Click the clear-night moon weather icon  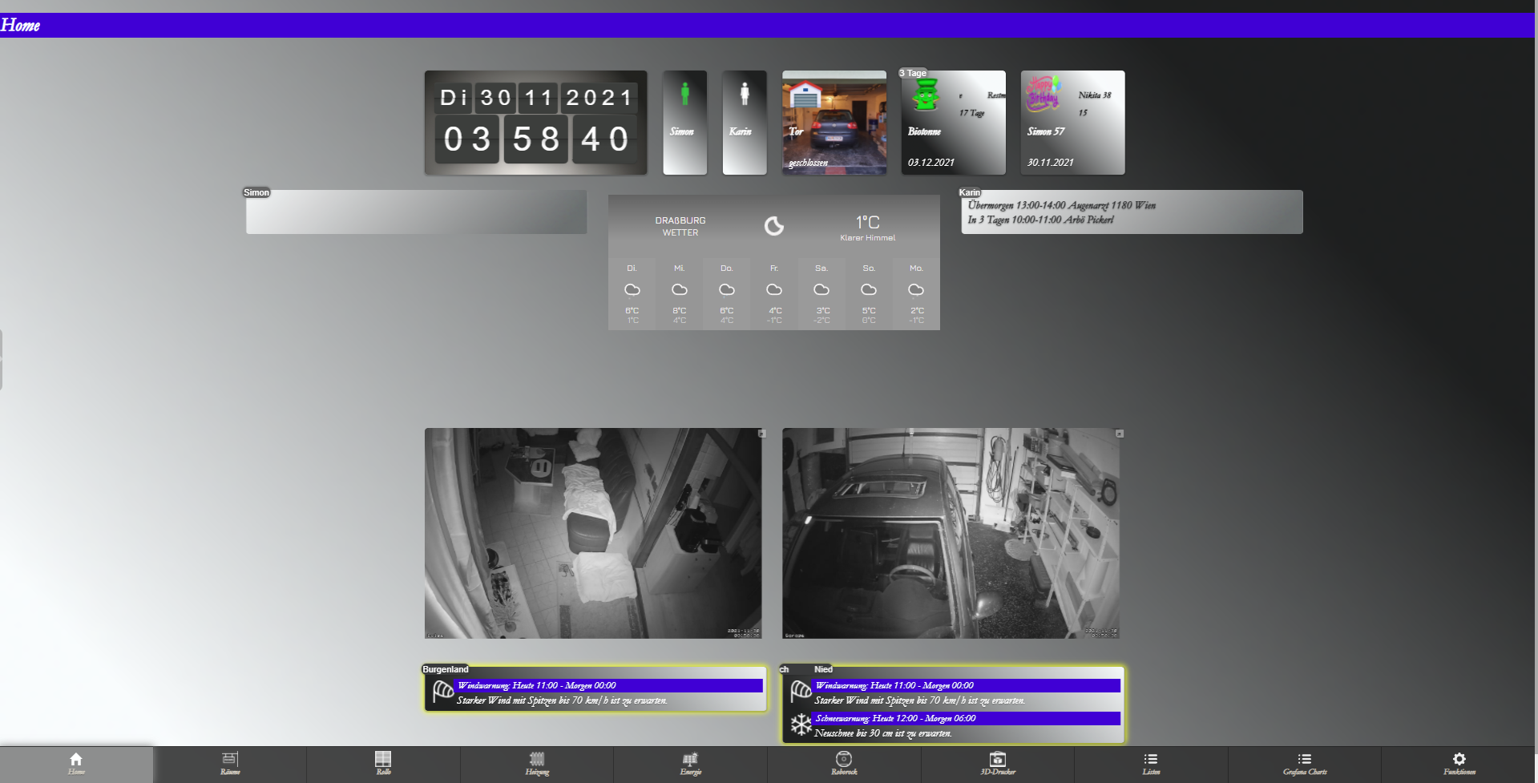coord(774,226)
